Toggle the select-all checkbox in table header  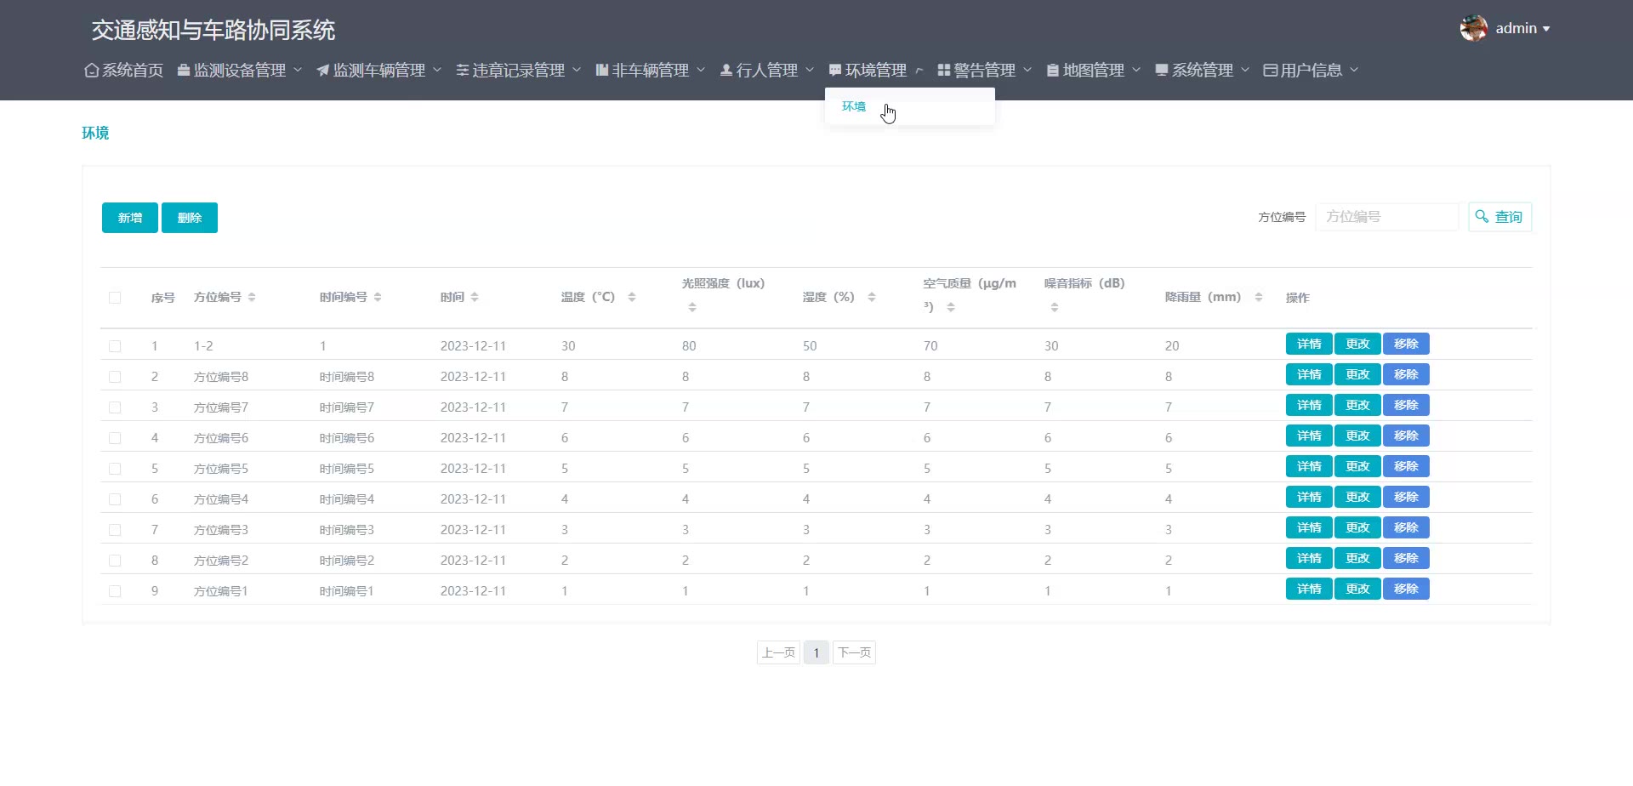(115, 298)
